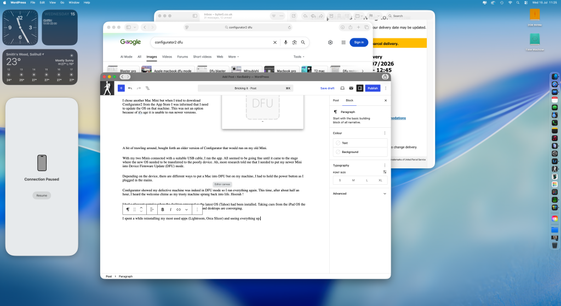Image resolution: width=561 pixels, height=306 pixels.
Task: Undo the last edit in WordPress
Action: tap(130, 88)
